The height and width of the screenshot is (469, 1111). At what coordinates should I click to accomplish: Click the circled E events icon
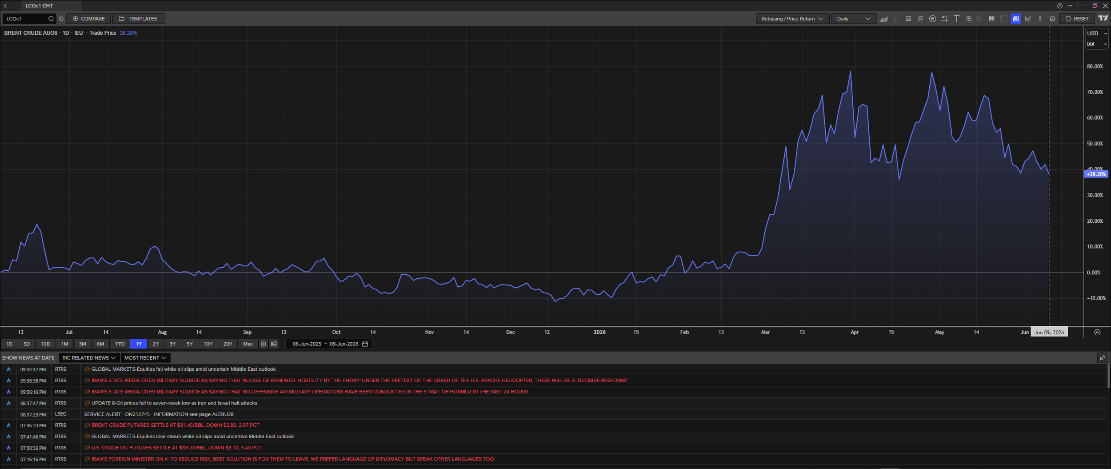tap(932, 19)
